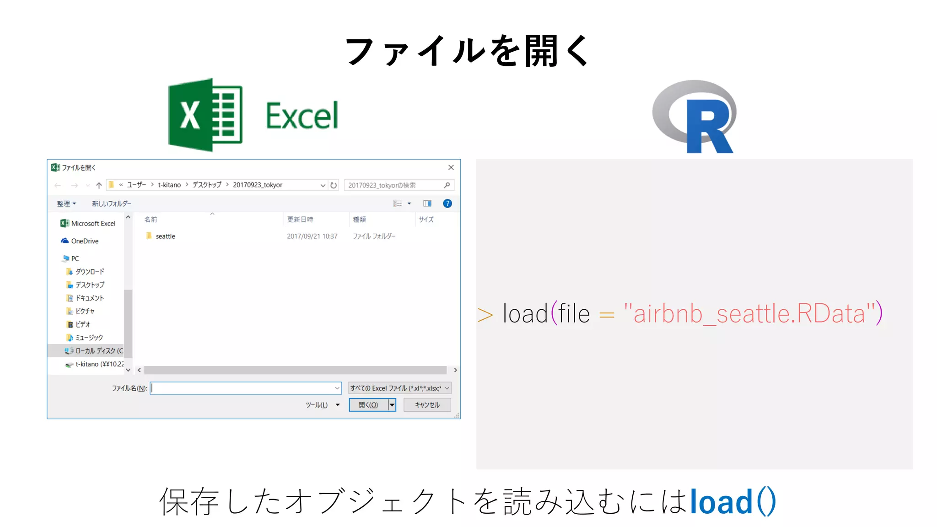Open the デスクトップ folder in sidebar

coord(85,285)
